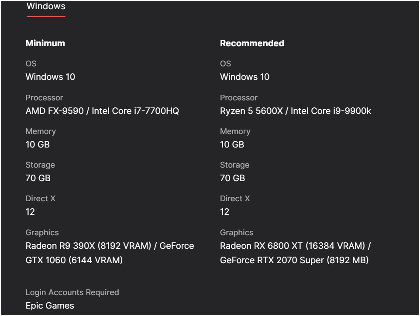The height and width of the screenshot is (316, 420).
Task: Click Login Accounts Required label
Action: 72,292
